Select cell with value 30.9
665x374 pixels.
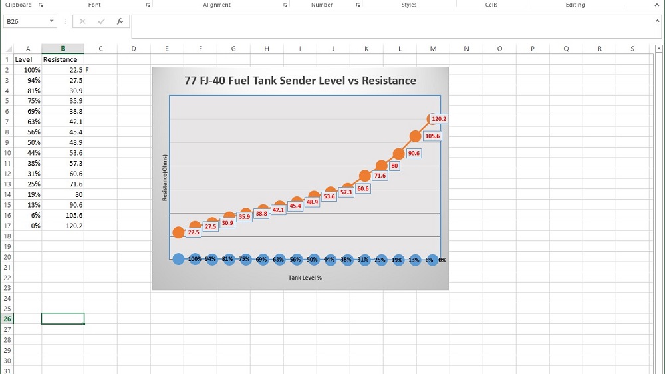63,91
